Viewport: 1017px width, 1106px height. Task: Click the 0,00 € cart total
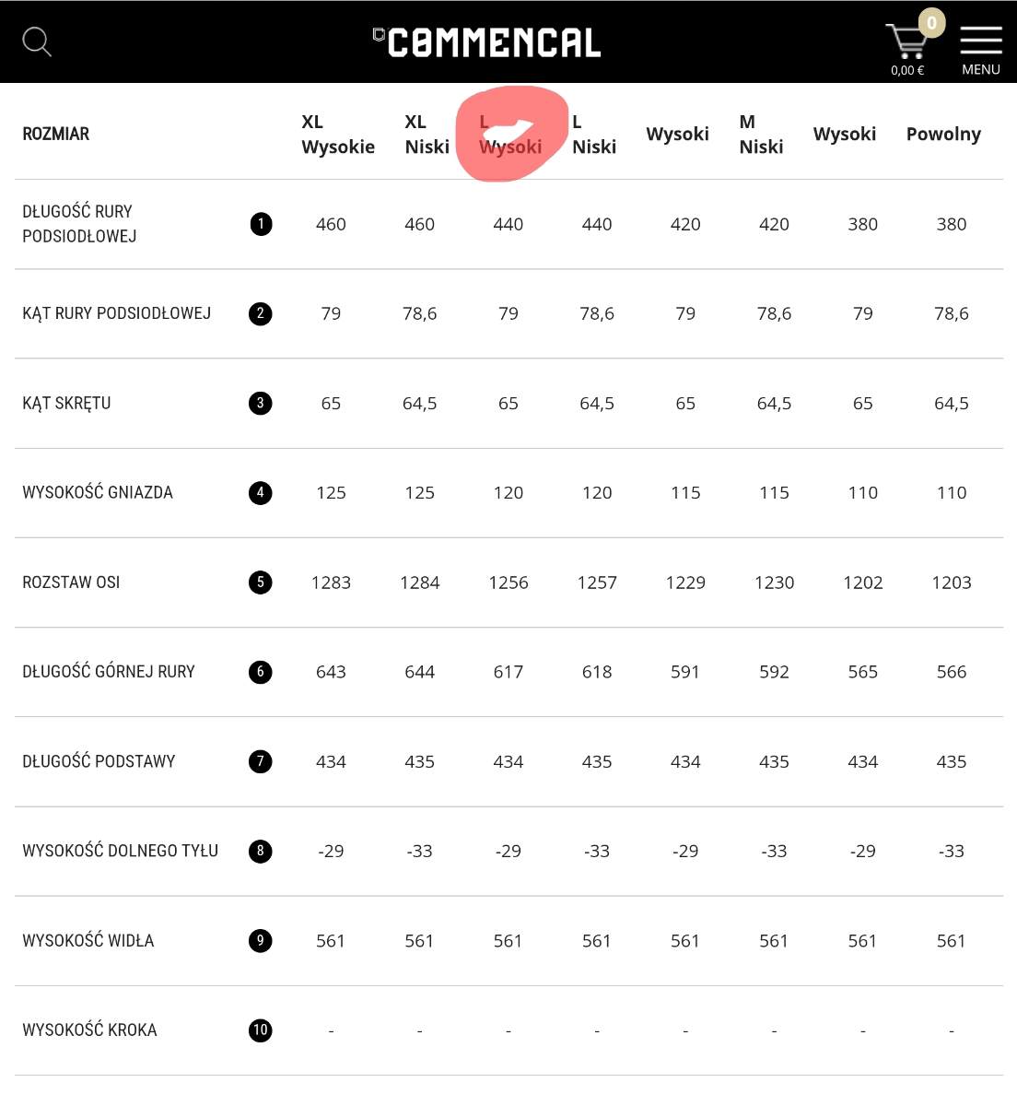pos(907,70)
